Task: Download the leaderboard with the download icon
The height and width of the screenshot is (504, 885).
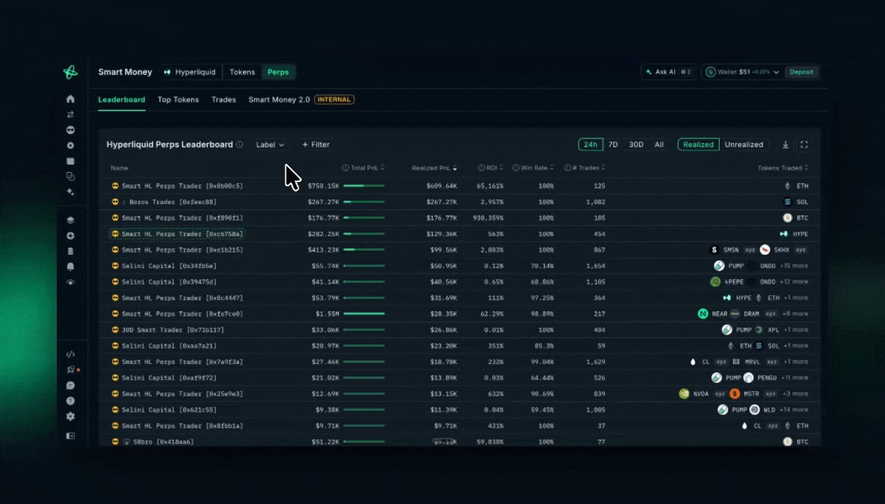Action: coord(785,144)
